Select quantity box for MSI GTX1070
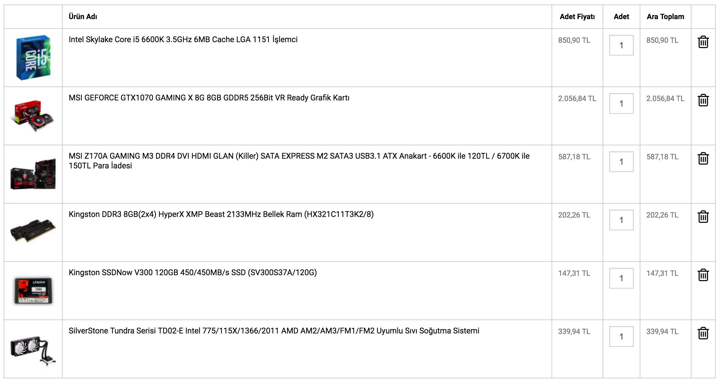 pos(621,103)
